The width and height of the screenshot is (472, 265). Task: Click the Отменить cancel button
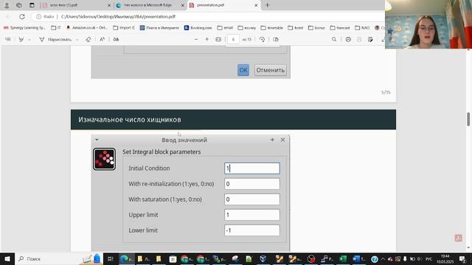[x=271, y=70]
